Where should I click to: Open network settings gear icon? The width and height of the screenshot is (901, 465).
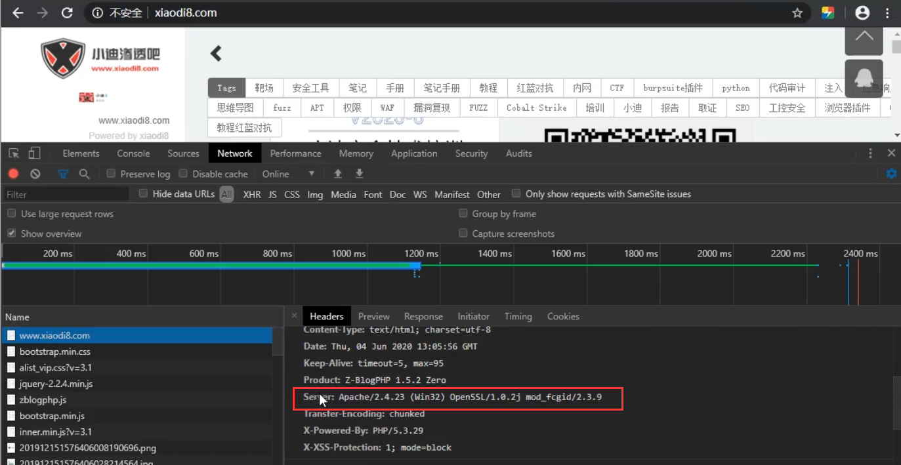pyautogui.click(x=891, y=174)
